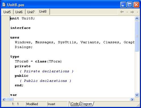
Task: Open the Code view tab
Action: tap(75, 104)
